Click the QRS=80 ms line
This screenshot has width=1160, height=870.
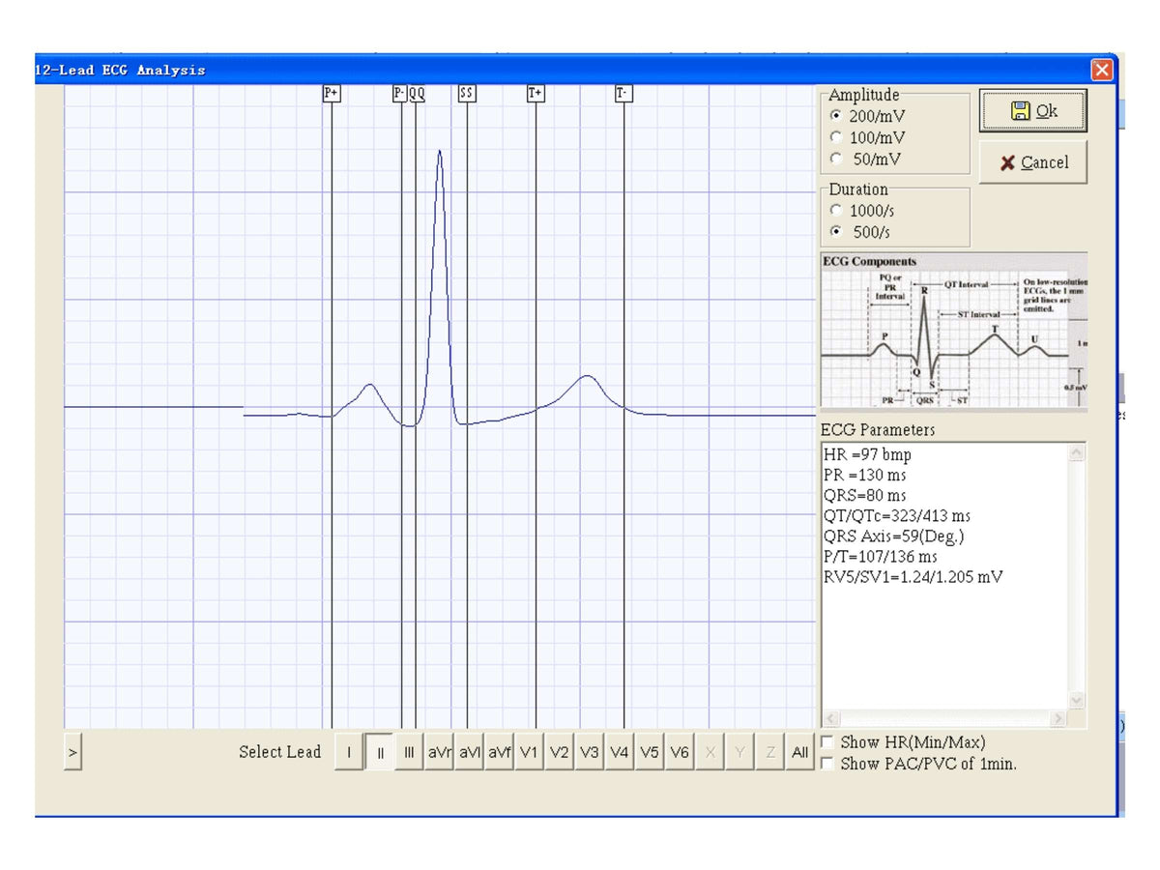(865, 495)
